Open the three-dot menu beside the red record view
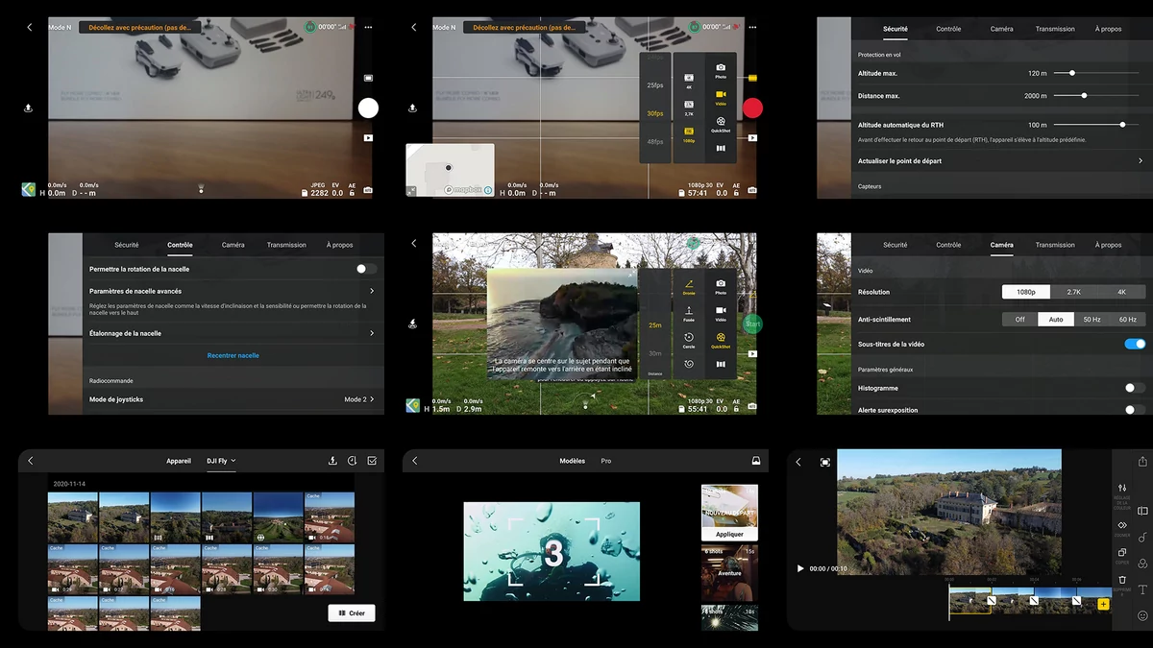1153x648 pixels. pos(752,28)
